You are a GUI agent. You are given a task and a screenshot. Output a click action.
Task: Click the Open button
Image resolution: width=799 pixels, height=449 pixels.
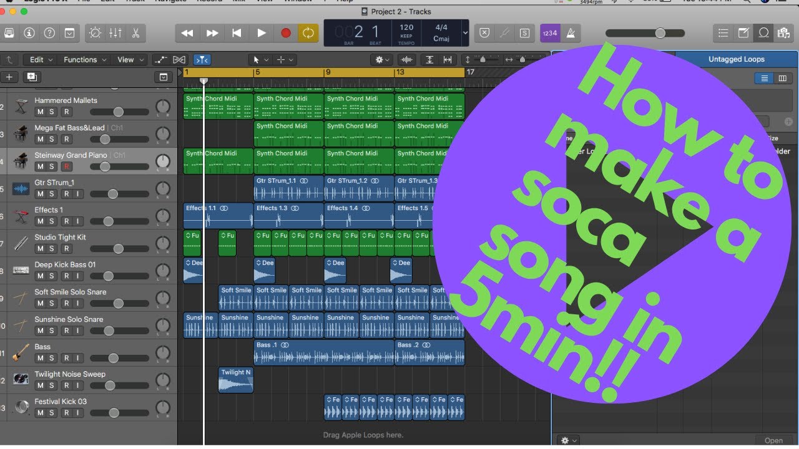coord(773,440)
